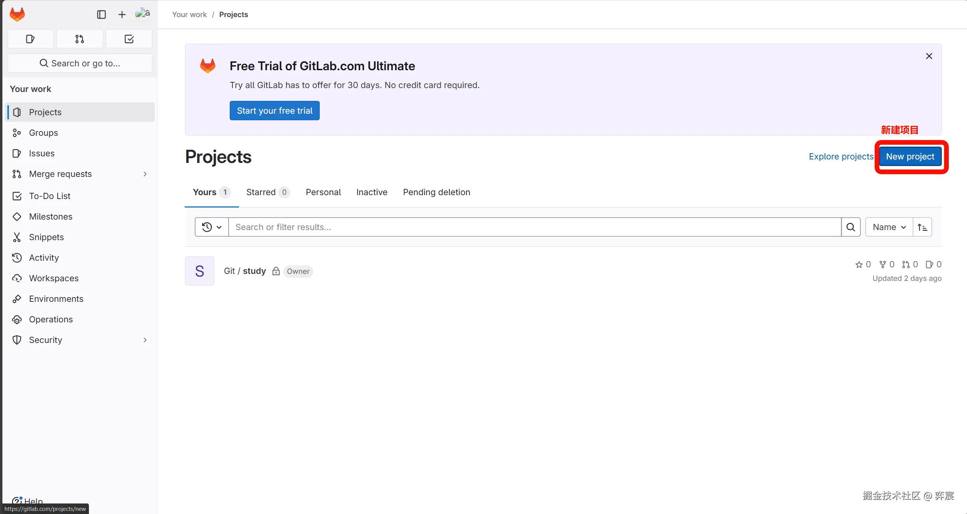Expand Merge requests submenu chevron
This screenshot has height=514, width=967.
[145, 174]
